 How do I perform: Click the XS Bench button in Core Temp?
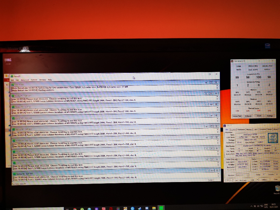coord(248,116)
